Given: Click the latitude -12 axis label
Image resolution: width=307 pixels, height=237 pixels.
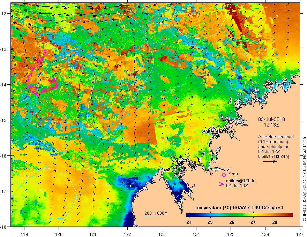Looking at the screenshot, I should pyautogui.click(x=4, y=14).
